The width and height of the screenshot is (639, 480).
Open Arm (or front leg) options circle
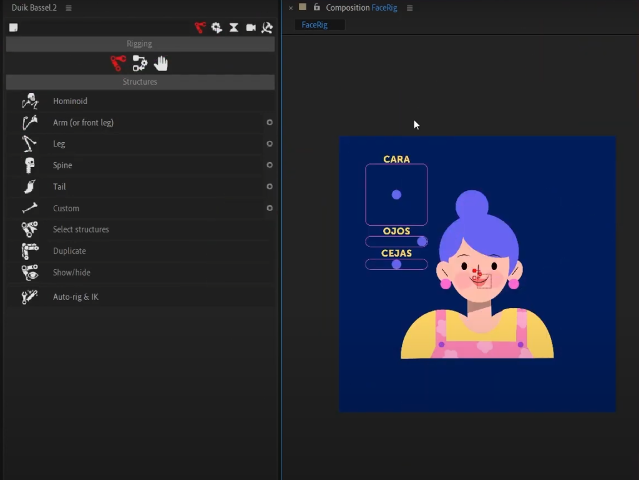pos(269,122)
